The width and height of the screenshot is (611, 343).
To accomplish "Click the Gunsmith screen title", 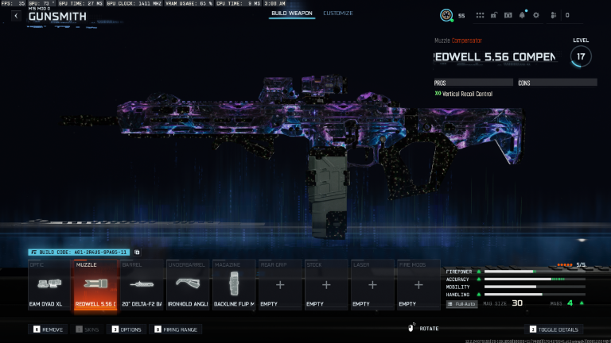I will click(x=57, y=17).
